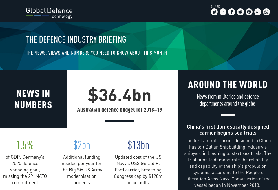Click the green '1.5%' figure
The image size is (278, 190).
point(25,145)
